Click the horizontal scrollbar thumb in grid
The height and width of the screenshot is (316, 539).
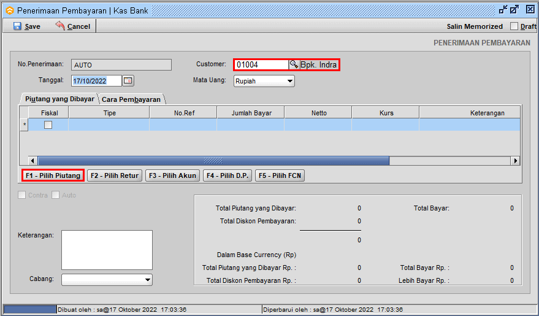tap(213, 161)
